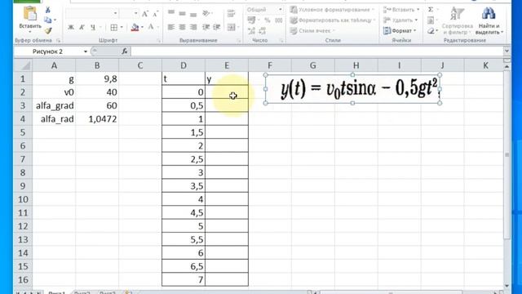522x294 pixels.
Task: Increase font size with the large A icon
Action: tap(145, 14)
